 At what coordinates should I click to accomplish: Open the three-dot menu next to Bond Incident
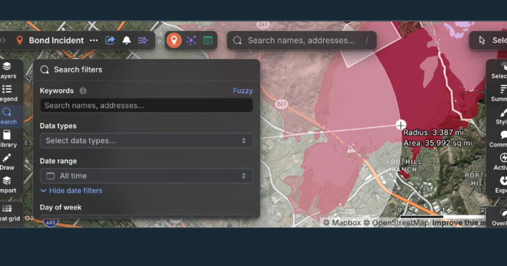tap(94, 40)
